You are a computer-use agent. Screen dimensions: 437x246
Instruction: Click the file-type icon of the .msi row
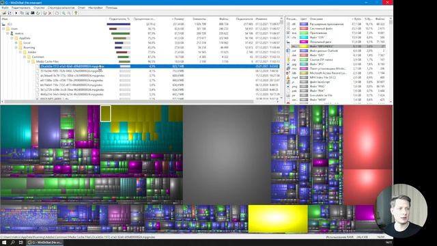tap(288, 68)
